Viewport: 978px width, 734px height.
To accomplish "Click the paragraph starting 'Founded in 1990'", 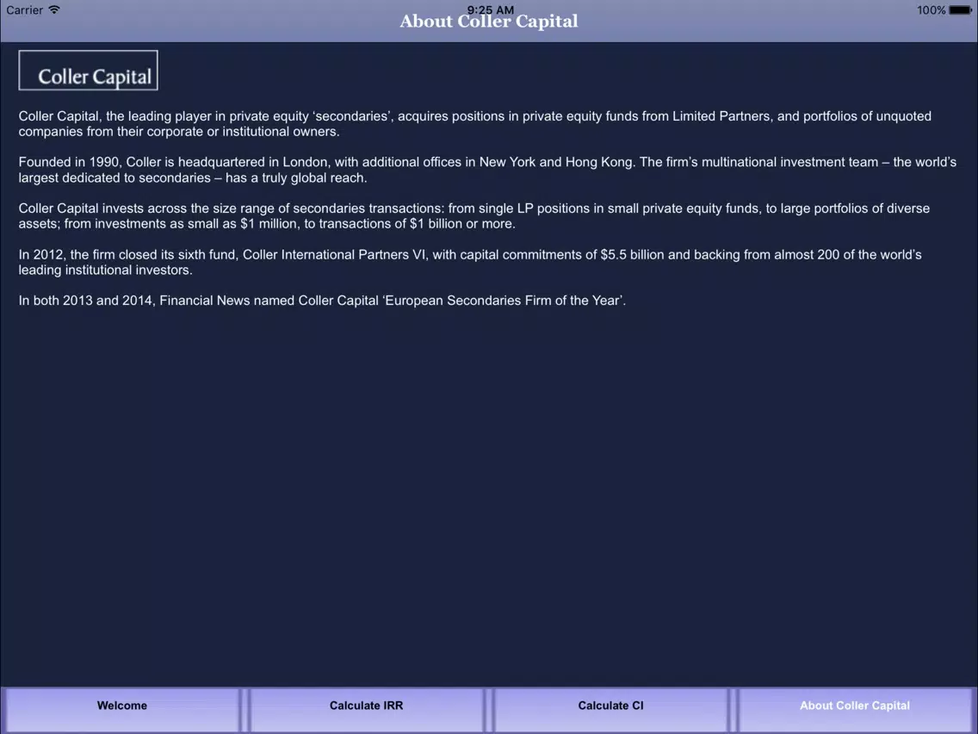I will (x=487, y=170).
